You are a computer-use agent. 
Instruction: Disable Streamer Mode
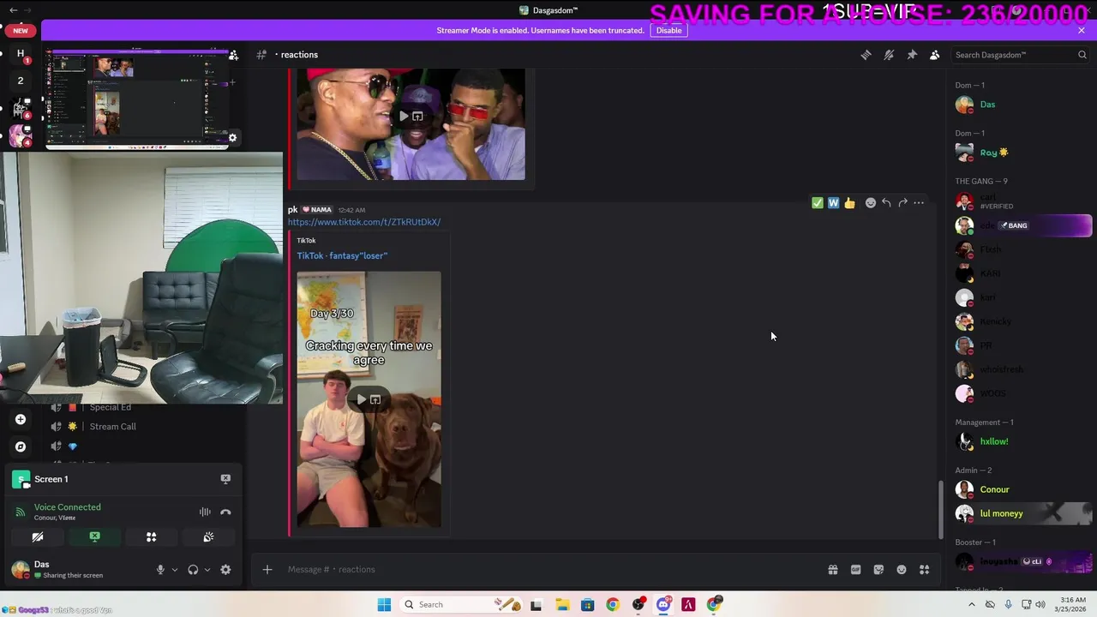click(668, 30)
